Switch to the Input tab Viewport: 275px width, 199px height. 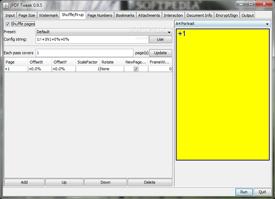point(10,15)
